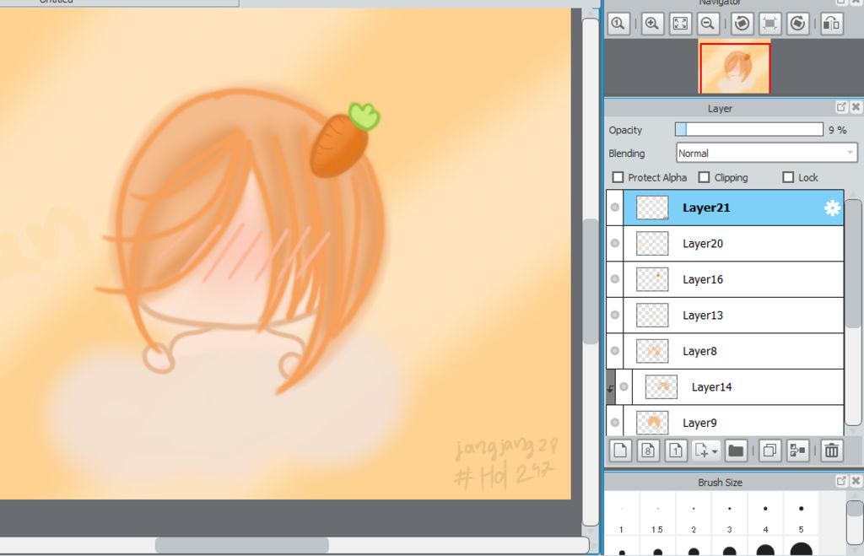Float the Brush Size panel
The height and width of the screenshot is (556, 864).
(x=841, y=481)
